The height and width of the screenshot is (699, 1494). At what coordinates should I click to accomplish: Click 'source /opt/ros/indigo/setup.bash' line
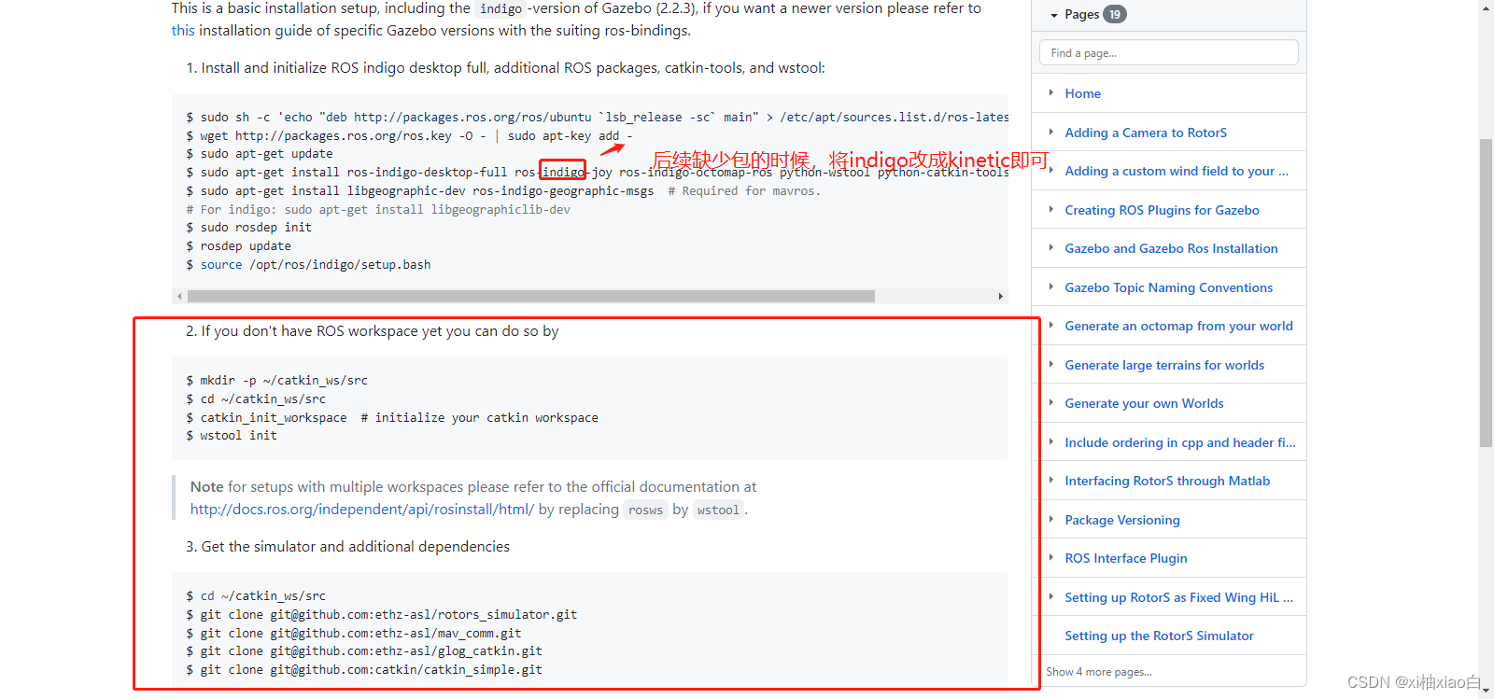click(x=308, y=265)
